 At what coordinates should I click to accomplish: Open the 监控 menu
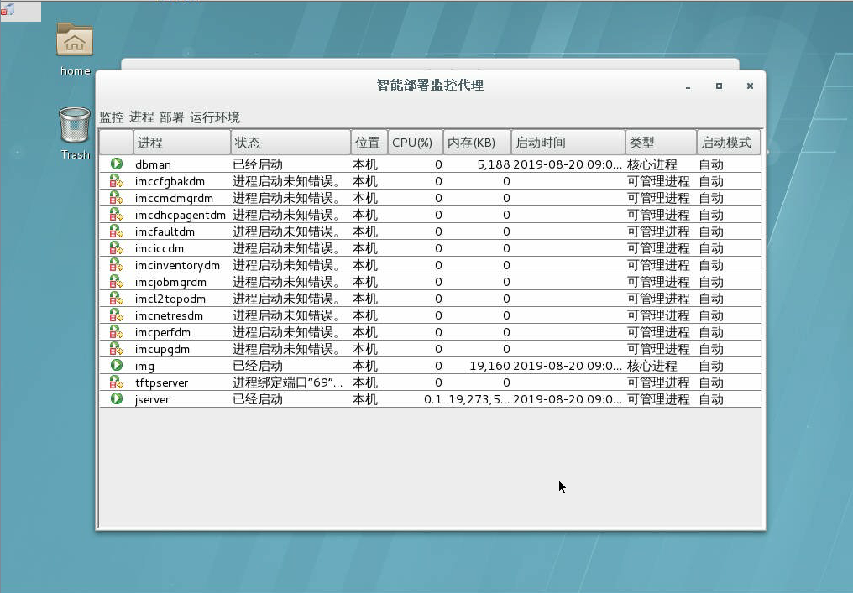pyautogui.click(x=112, y=117)
